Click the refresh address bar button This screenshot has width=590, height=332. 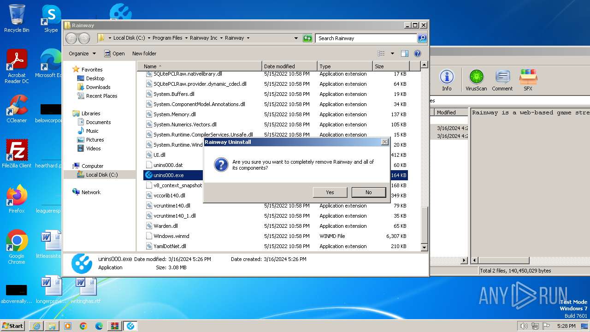(x=307, y=38)
